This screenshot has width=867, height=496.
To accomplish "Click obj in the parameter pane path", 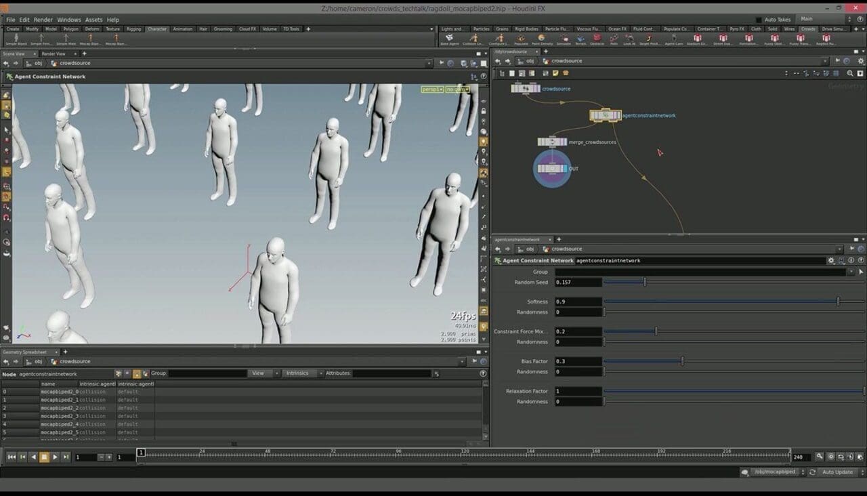I will pyautogui.click(x=530, y=249).
